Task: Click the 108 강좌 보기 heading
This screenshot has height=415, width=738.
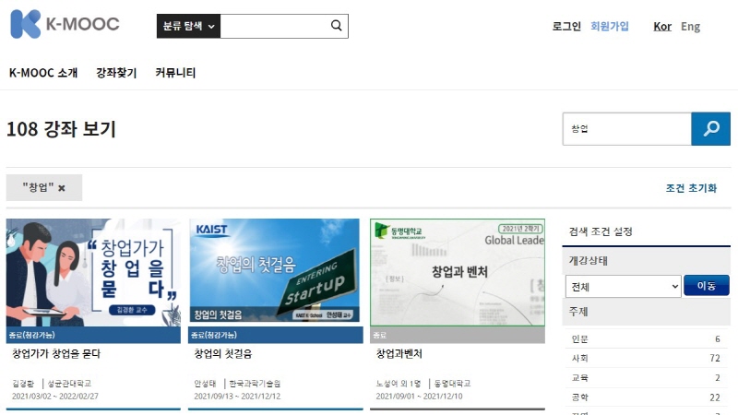Action: click(61, 129)
